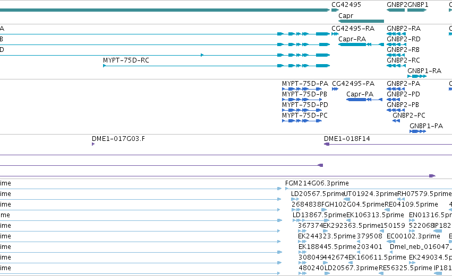Select the LD20567.5prime EST label
Screen dimensions: 452x276
pos(318,194)
